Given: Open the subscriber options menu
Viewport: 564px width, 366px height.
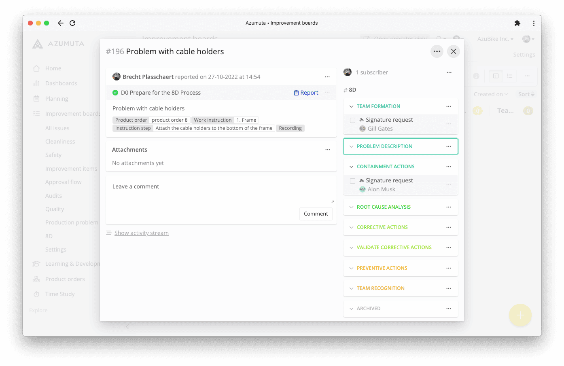Looking at the screenshot, I should click(x=449, y=72).
